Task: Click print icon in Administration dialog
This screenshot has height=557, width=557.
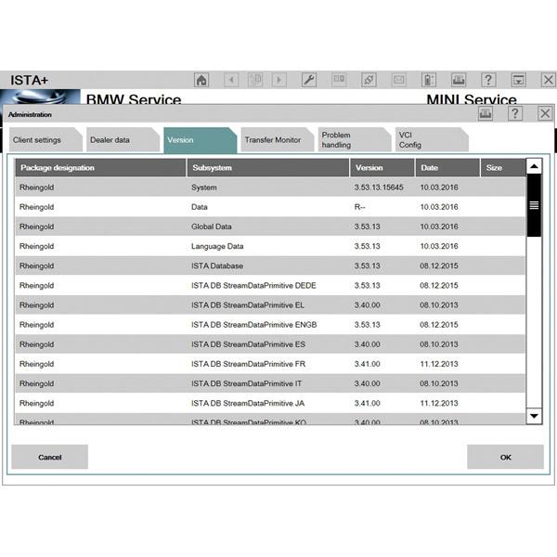Action: 485,113
